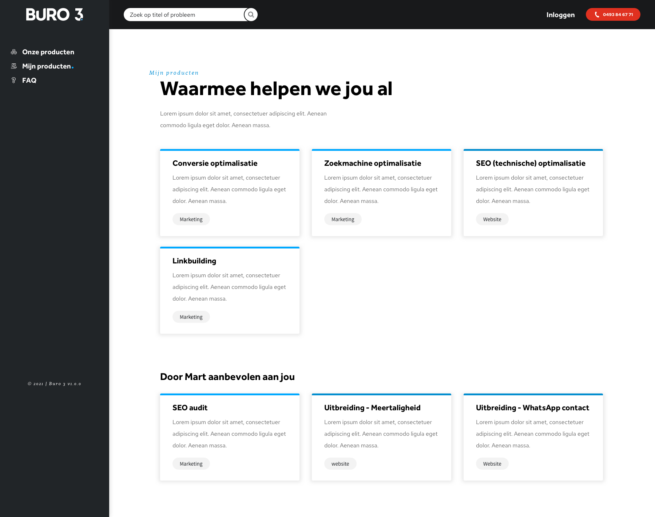Click the Marketing tag under Linkbuilding
Screen dimensions: 655x517
coord(191,317)
